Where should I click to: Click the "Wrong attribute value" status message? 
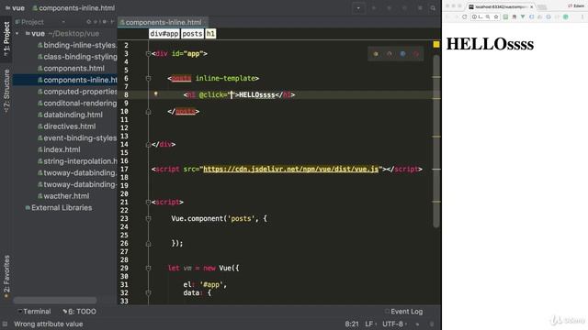coord(49,324)
